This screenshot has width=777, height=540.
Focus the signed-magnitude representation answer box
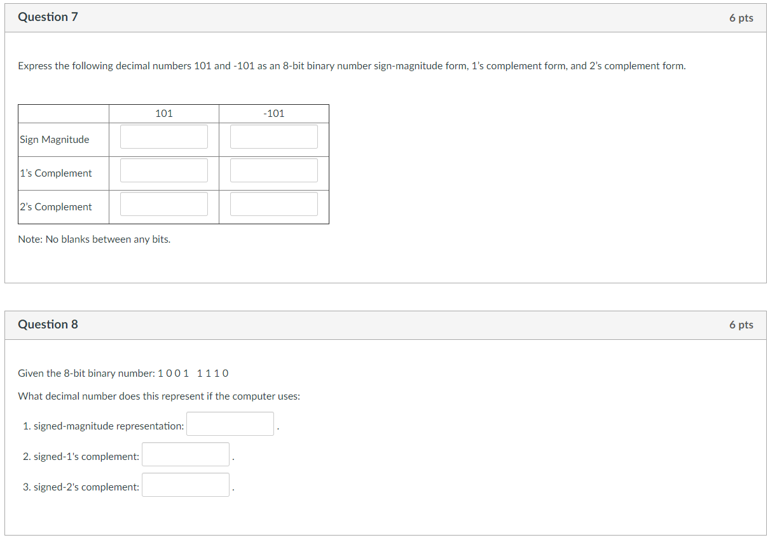coord(230,424)
